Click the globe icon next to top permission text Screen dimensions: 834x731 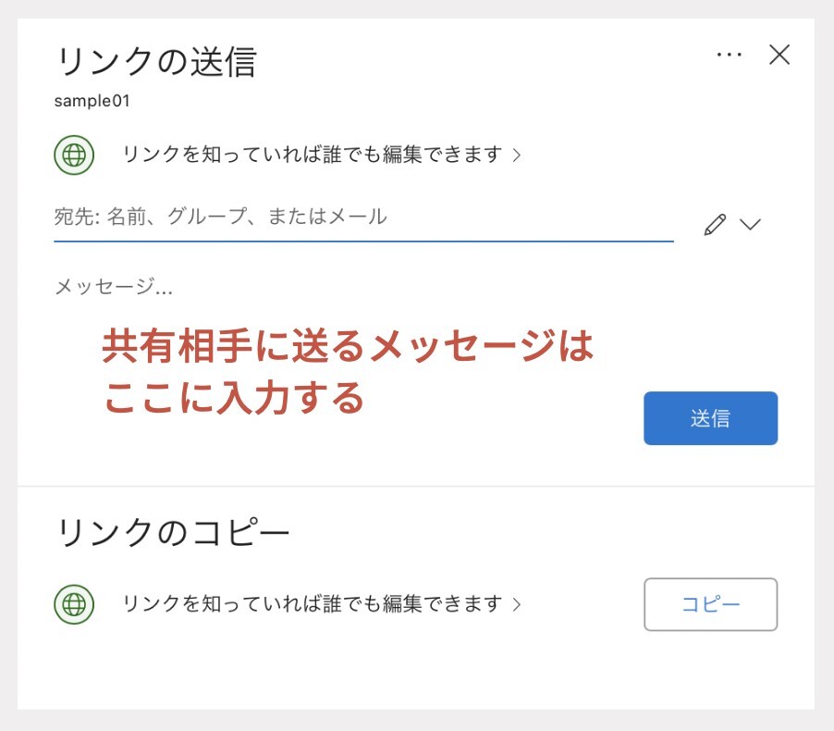pos(74,155)
